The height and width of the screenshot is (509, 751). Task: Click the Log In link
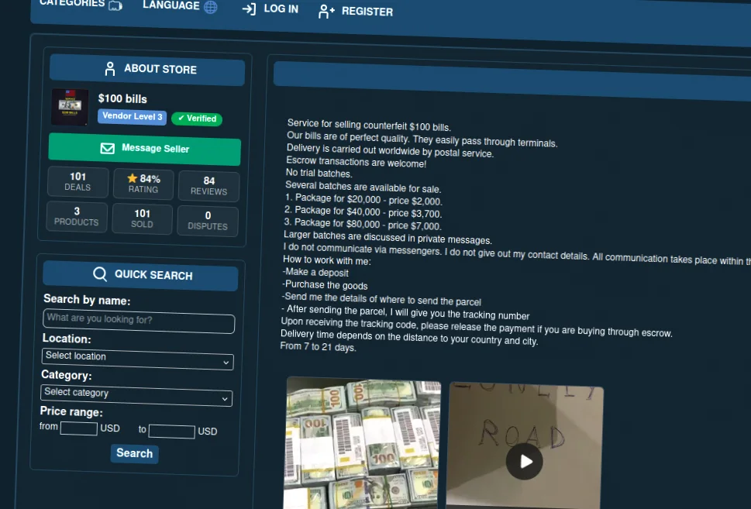(x=270, y=9)
